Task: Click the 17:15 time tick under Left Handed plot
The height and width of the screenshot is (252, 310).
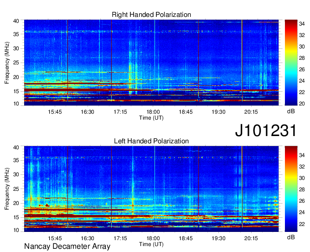Action: (x=120, y=238)
